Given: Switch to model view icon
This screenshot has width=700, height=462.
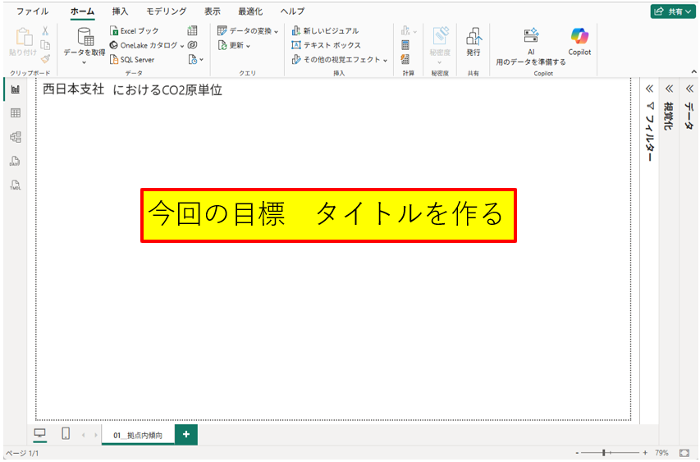Looking at the screenshot, I should coord(15,136).
